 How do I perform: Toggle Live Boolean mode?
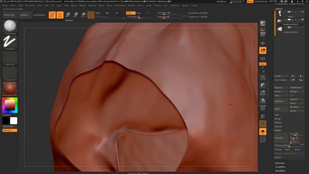tap(40, 15)
